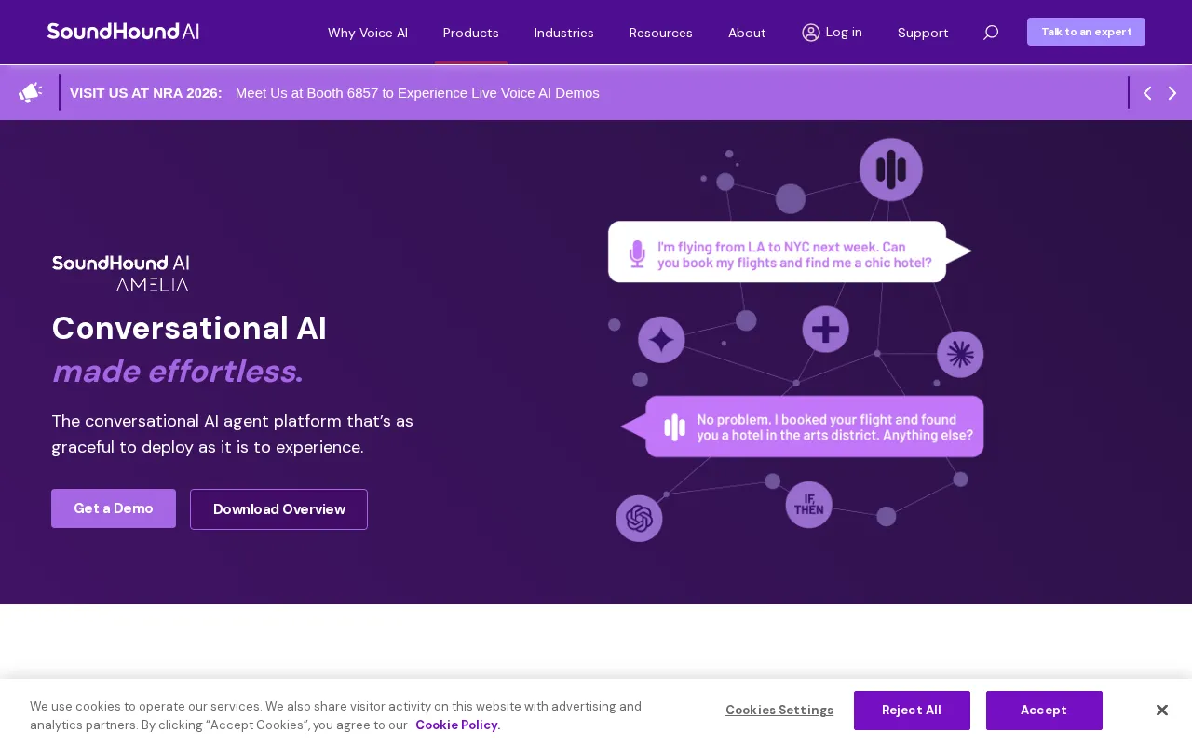
Task: Click Log in with user icon
Action: [x=832, y=33]
